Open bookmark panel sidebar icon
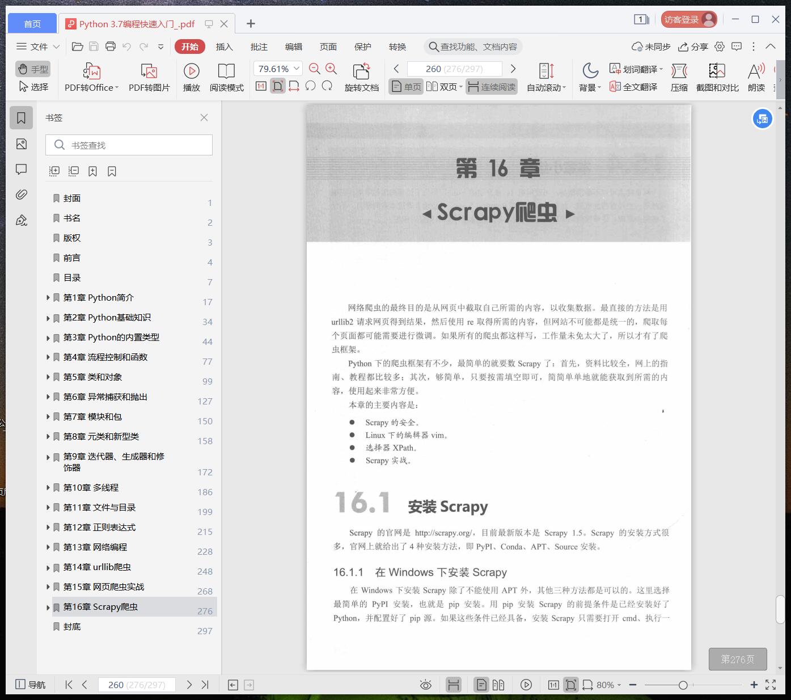The image size is (791, 700). [22, 118]
